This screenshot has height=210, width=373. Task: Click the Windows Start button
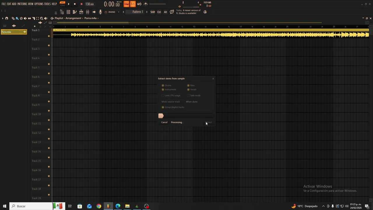click(x=4, y=206)
